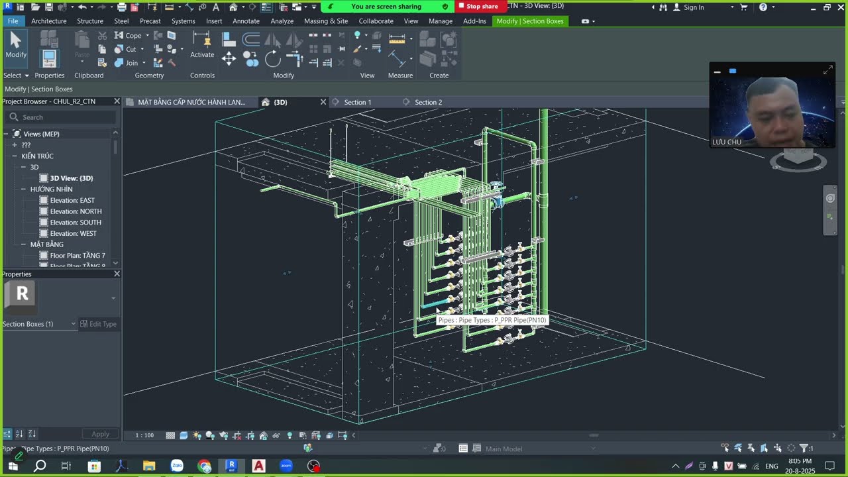
Task: Click the Save icon in quick access toolbar
Action: tap(48, 7)
